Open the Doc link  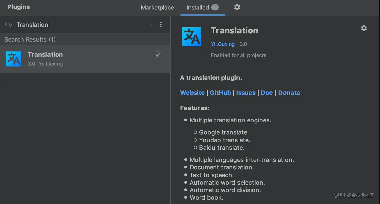tap(267, 93)
